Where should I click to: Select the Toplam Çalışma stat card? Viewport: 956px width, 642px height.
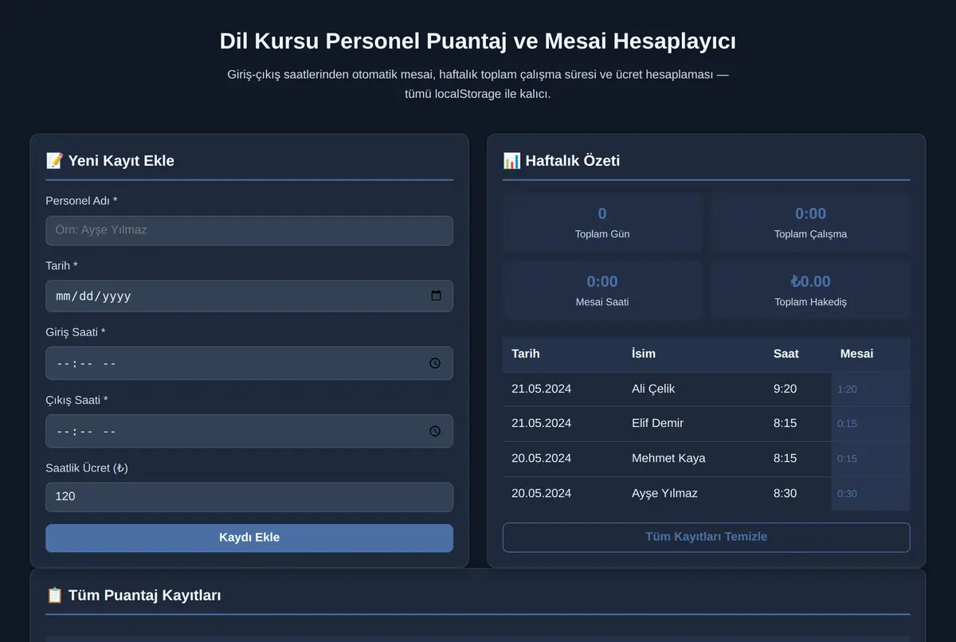point(811,222)
